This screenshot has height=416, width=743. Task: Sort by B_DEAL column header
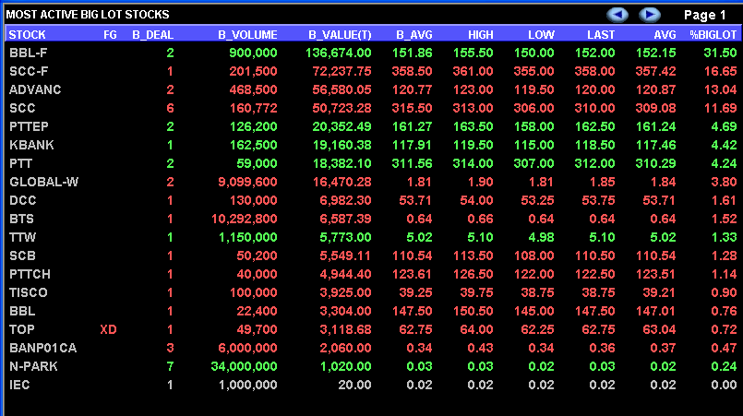tap(152, 34)
